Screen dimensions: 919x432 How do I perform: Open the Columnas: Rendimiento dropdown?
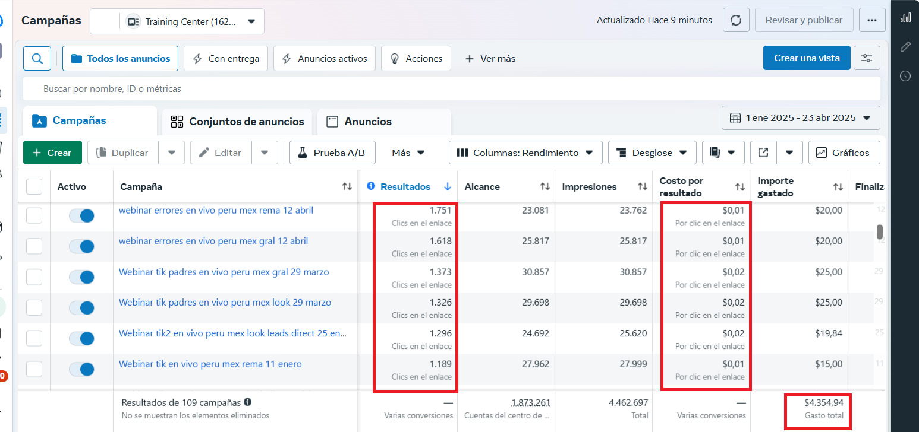coord(525,153)
